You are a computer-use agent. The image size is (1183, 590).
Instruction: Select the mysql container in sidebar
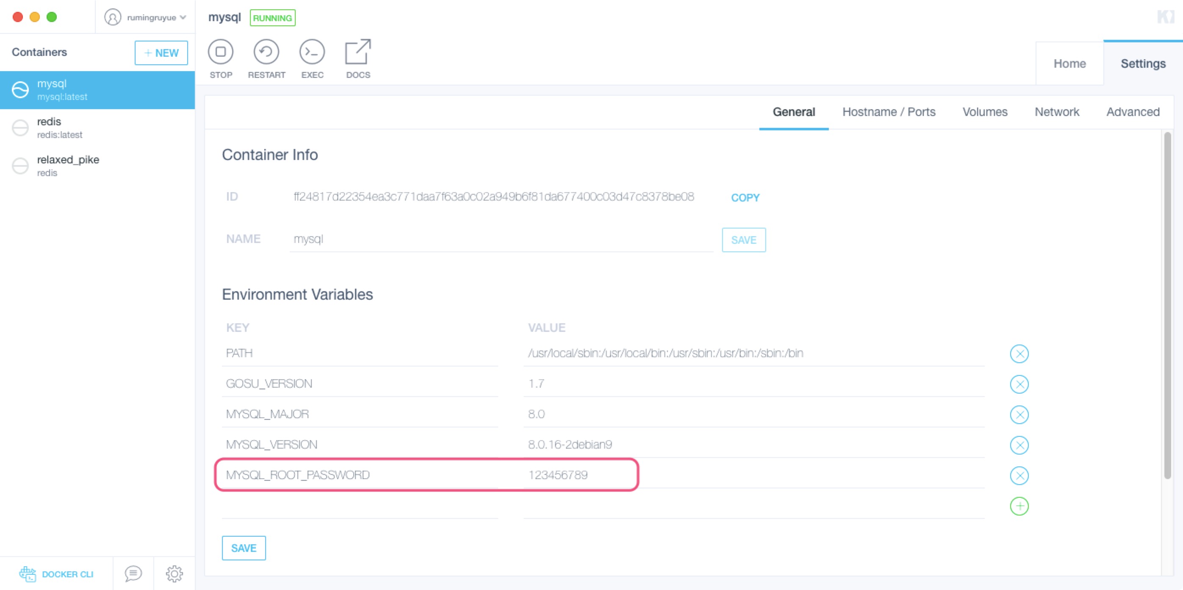pos(97,90)
